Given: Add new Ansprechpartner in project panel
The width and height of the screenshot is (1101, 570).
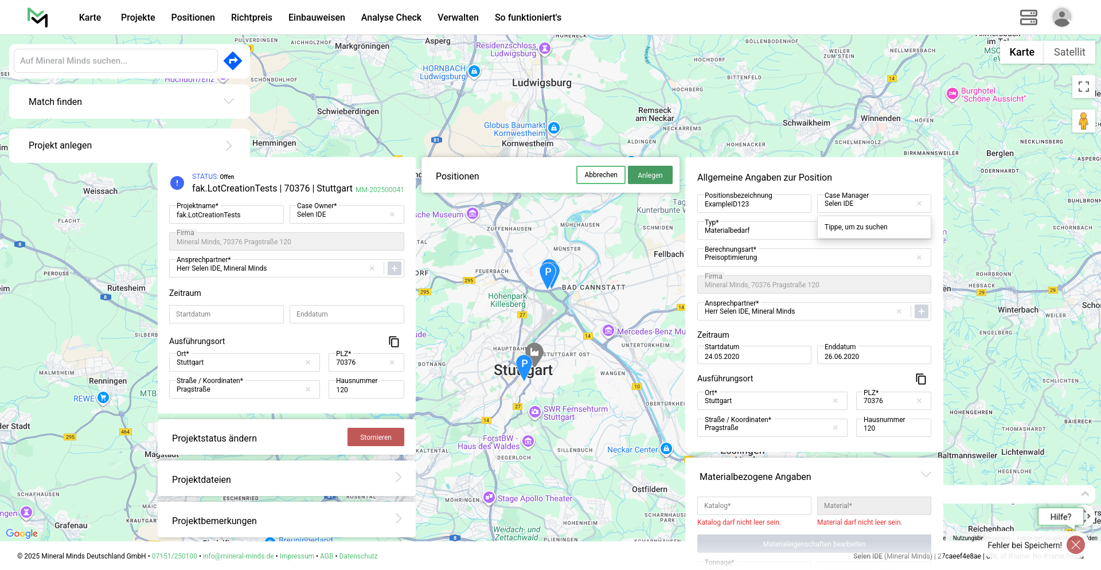Looking at the screenshot, I should click(x=395, y=268).
